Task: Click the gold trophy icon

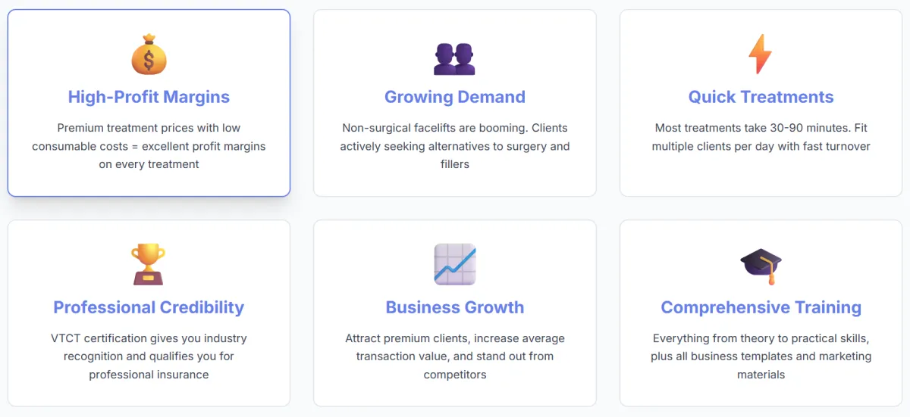Action: point(149,264)
